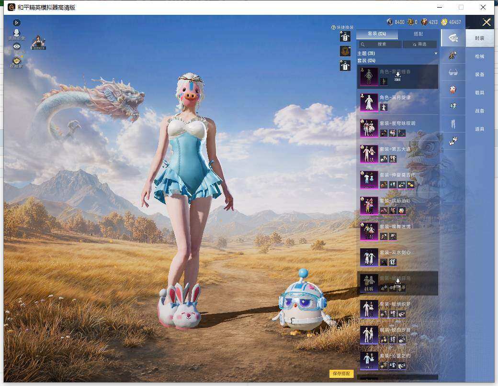This screenshot has width=498, height=386.
Task: Select the 套装-云水剑心 outfit row
Action: point(397,257)
